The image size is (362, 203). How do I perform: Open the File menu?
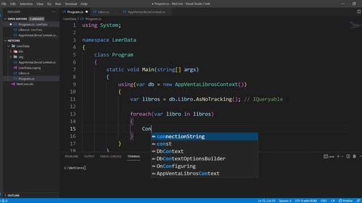(4, 4)
